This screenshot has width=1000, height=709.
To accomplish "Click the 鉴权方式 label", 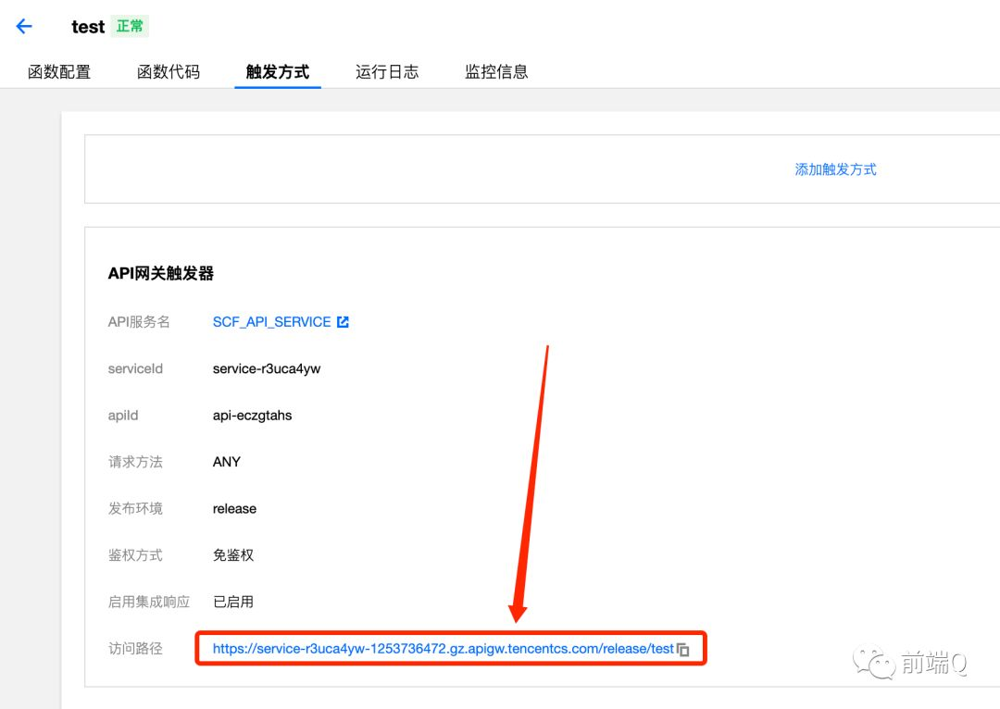I will click(135, 554).
